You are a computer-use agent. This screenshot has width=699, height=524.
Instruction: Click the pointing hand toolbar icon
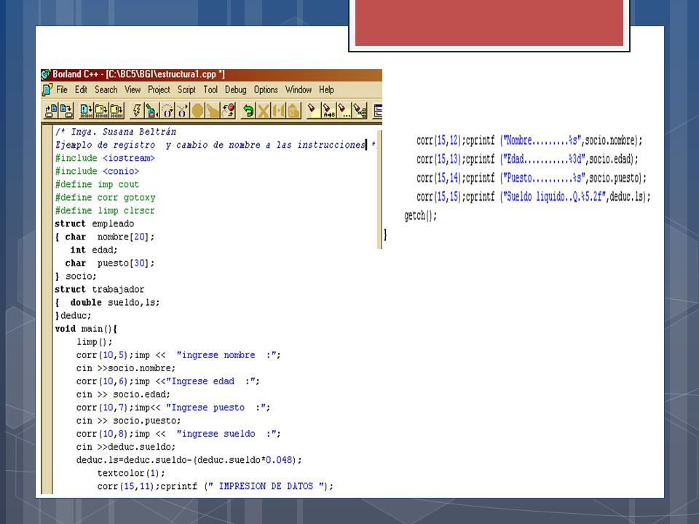[213, 110]
